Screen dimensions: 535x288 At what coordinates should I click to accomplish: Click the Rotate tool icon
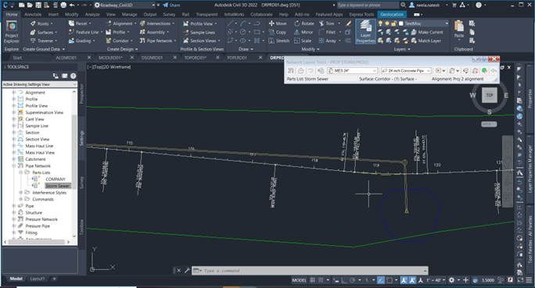tap(297, 23)
